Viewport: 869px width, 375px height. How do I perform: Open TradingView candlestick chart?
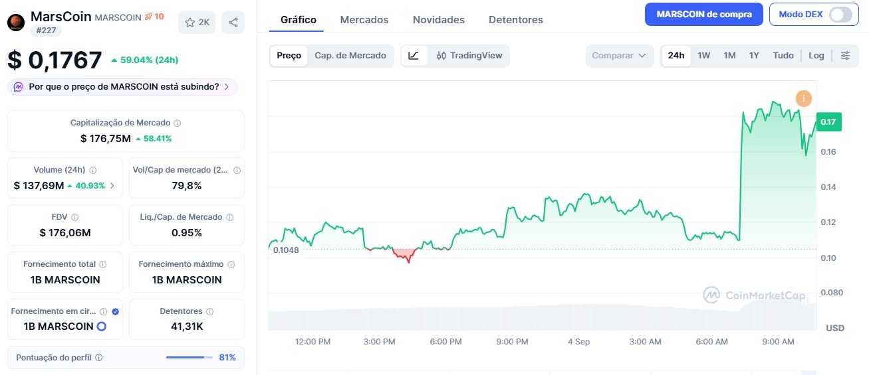click(x=469, y=56)
